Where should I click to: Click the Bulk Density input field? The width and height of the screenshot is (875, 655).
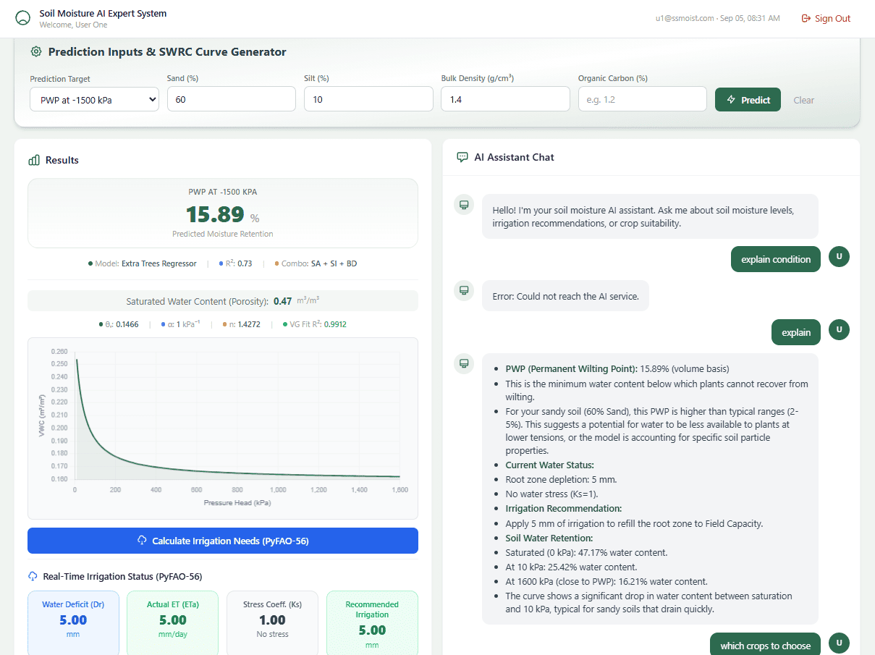[505, 99]
